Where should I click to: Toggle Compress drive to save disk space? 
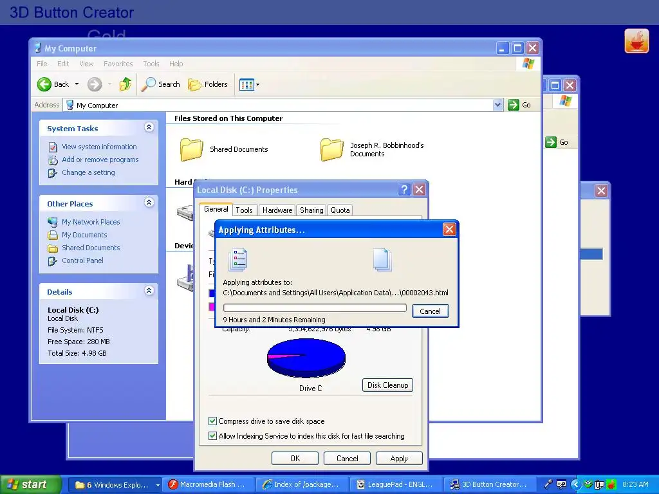tap(212, 421)
